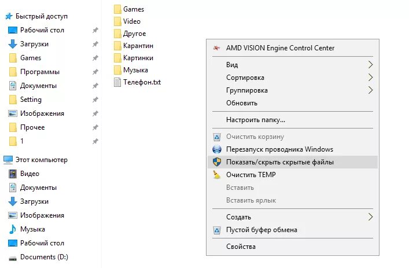Click the shield icon beside Показать/скрыть скрытые файлы
409x268 pixels.
[216, 162]
